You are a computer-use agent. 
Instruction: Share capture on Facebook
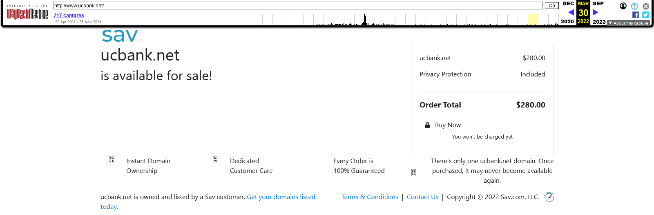click(x=636, y=15)
